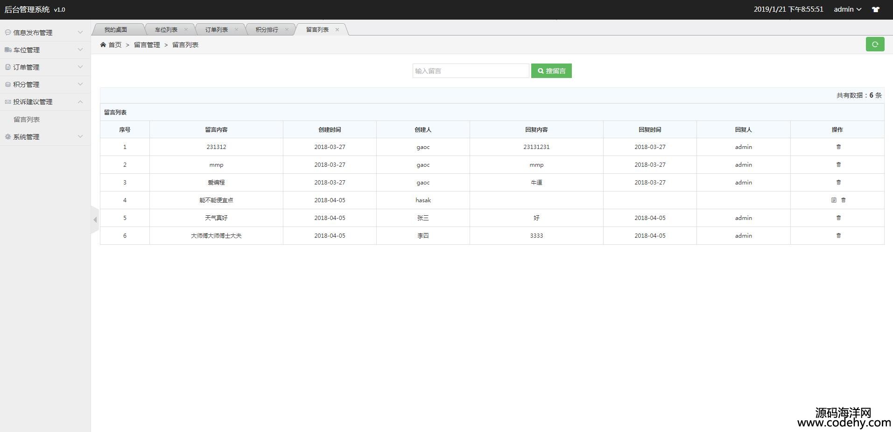Collapse the 投诉建议管理 section
This screenshot has width=893, height=432.
[x=45, y=102]
